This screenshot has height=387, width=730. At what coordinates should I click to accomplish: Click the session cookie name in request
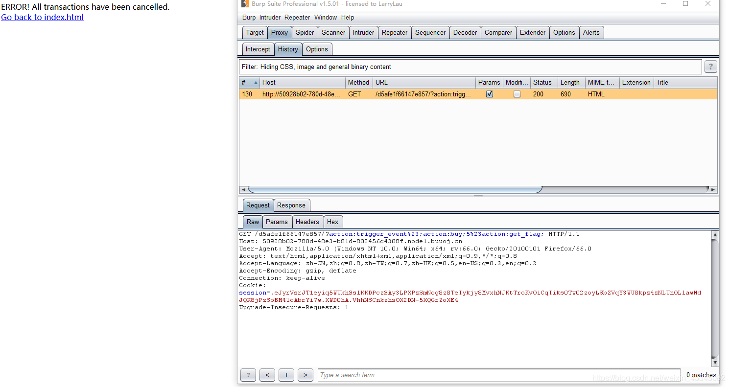tap(252, 293)
